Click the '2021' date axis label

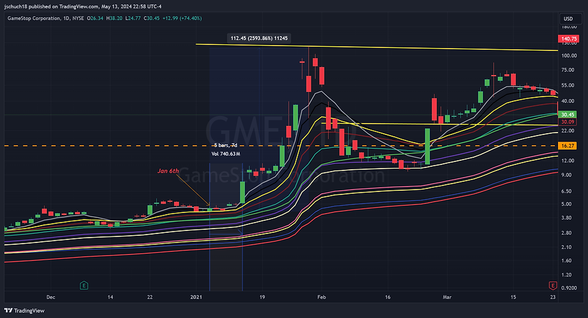(x=196, y=297)
